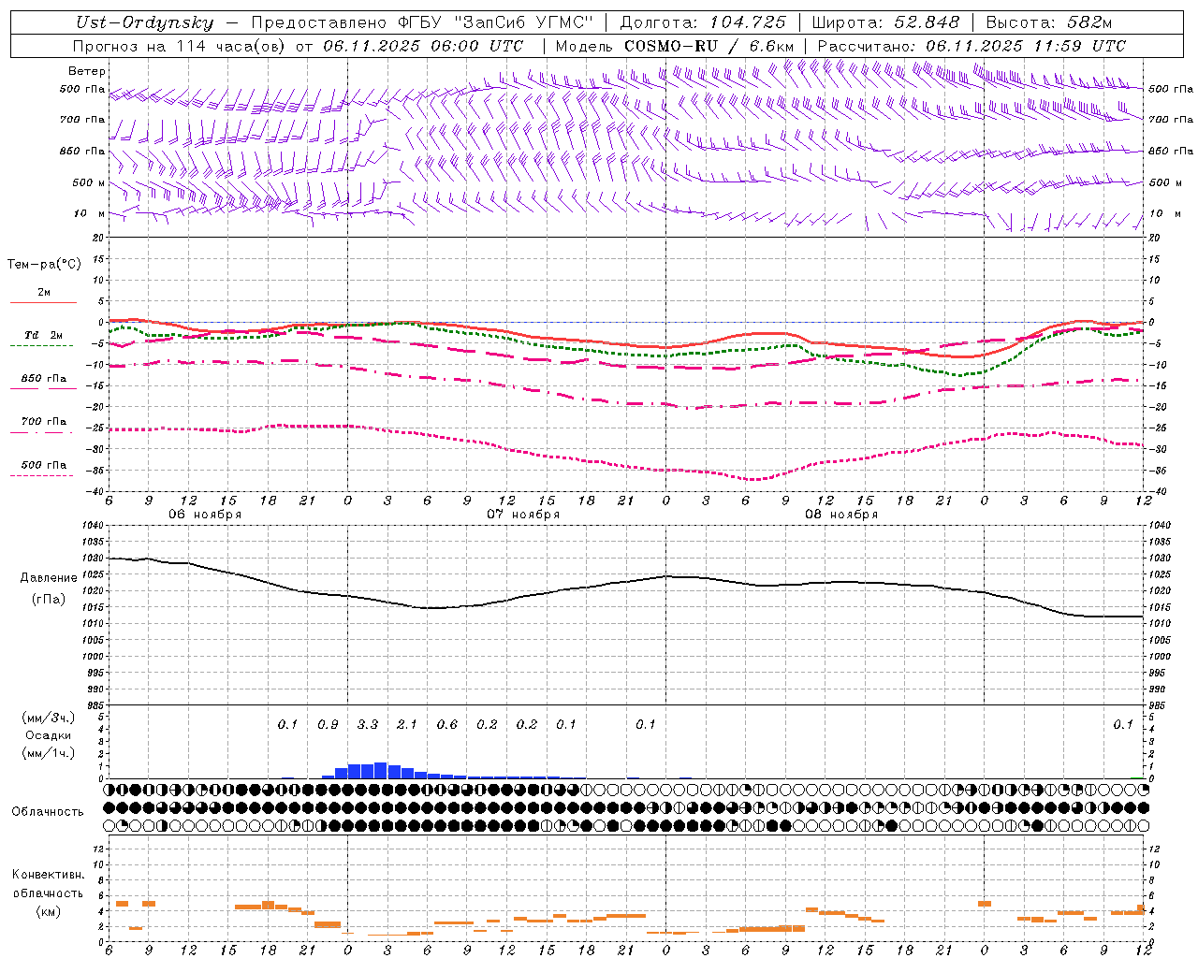The height and width of the screenshot is (958, 1198).
Task: Click the 0.9 precipitation amount value
Action: click(x=328, y=725)
